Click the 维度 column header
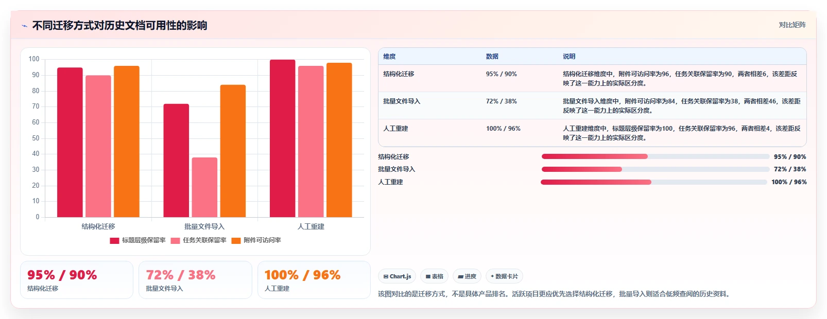The height and width of the screenshot is (319, 827). pyautogui.click(x=389, y=57)
